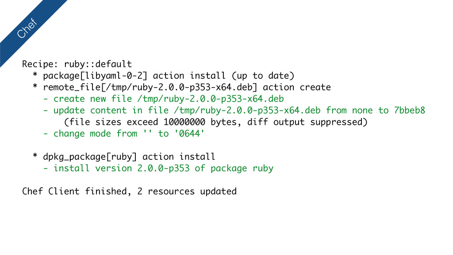The height and width of the screenshot is (255, 453).
Task: Click the dpkg_package[ruby] action install line
Action: pos(124,157)
